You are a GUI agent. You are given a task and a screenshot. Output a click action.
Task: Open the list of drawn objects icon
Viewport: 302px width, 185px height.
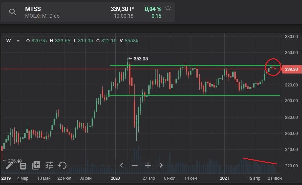click(x=23, y=166)
